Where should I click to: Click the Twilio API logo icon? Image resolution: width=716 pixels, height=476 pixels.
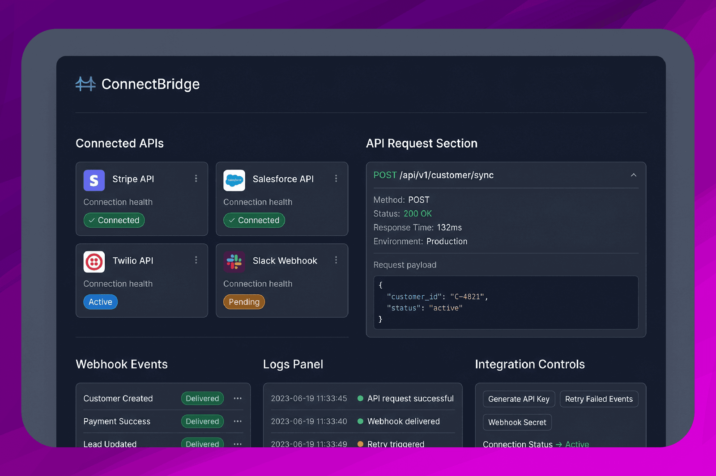[x=94, y=262]
